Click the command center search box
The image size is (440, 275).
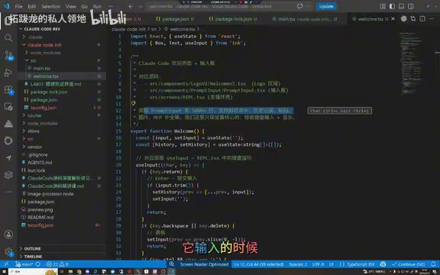point(220,6)
